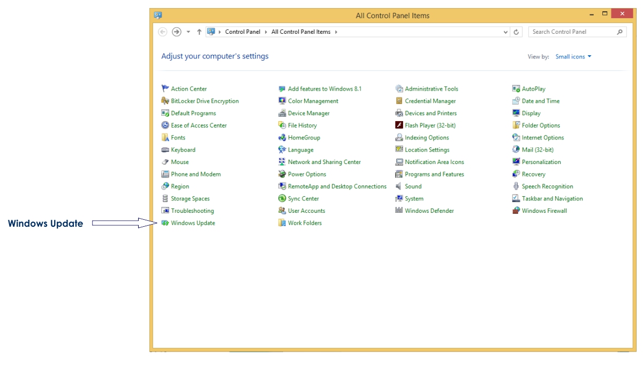Viewport: 643px width, 372px height.
Task: Click the Power Options icon
Action: [x=282, y=174]
